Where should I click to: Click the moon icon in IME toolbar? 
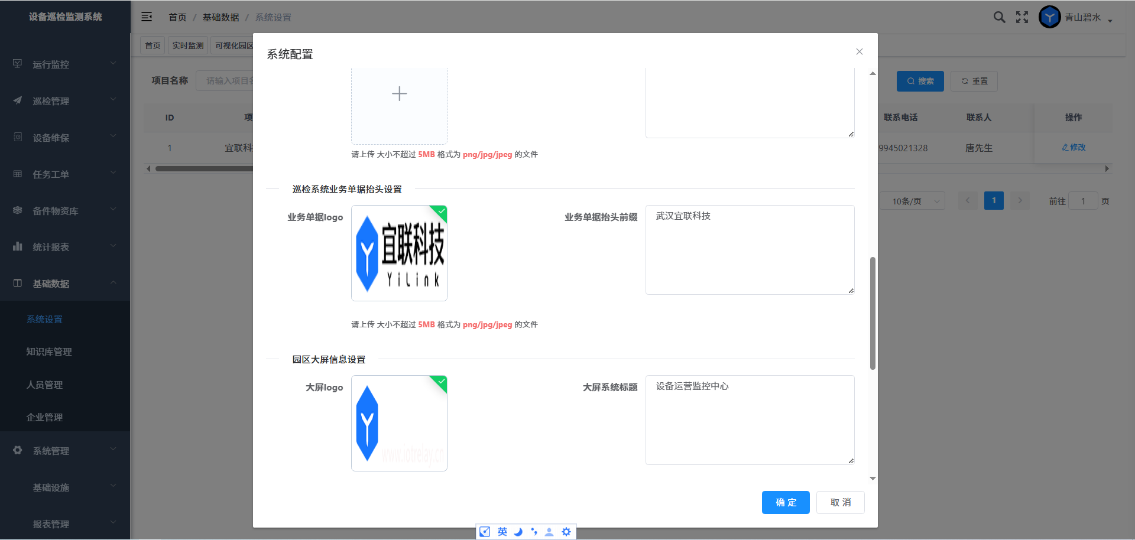(518, 532)
